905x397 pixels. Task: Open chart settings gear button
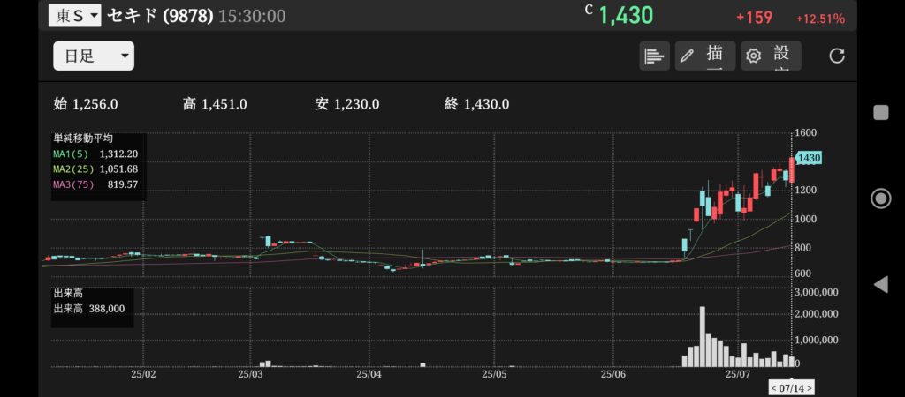click(x=771, y=56)
